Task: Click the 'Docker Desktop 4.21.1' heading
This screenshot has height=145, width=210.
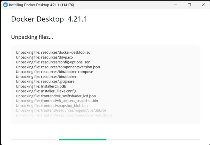Action: point(49,19)
